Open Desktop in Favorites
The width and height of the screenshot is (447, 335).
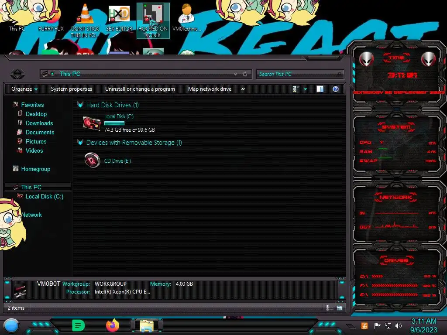point(36,114)
